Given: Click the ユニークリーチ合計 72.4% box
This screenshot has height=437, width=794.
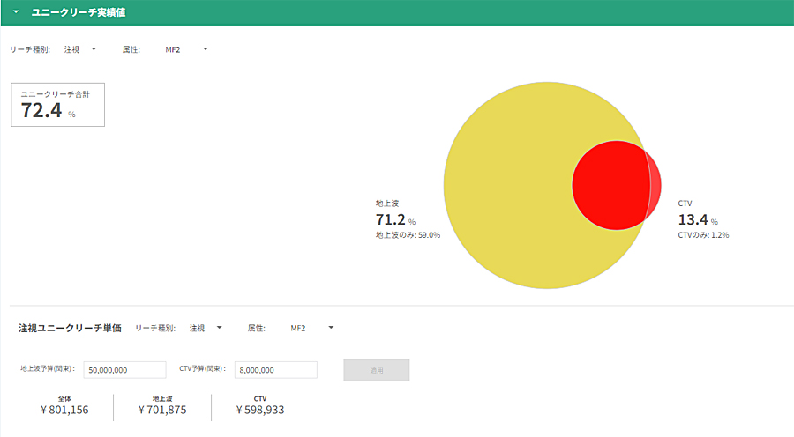Looking at the screenshot, I should coord(57,105).
